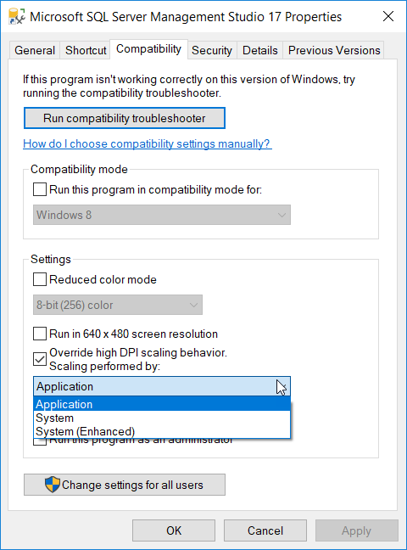
Task: Collapse the Scaling performed by combo box arrow
Action: pyautogui.click(x=281, y=386)
